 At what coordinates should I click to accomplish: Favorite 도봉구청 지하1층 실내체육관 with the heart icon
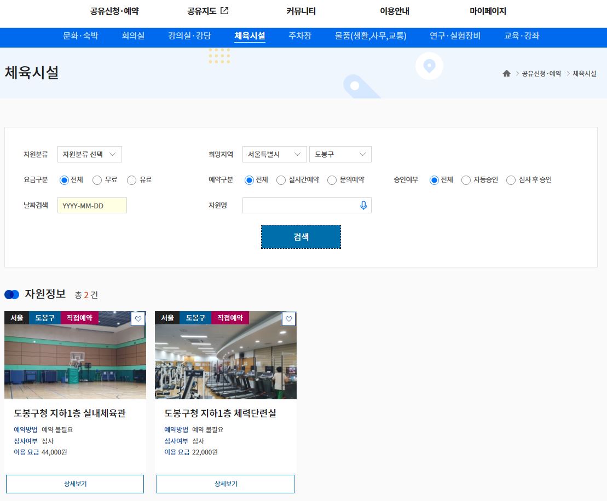pos(138,319)
